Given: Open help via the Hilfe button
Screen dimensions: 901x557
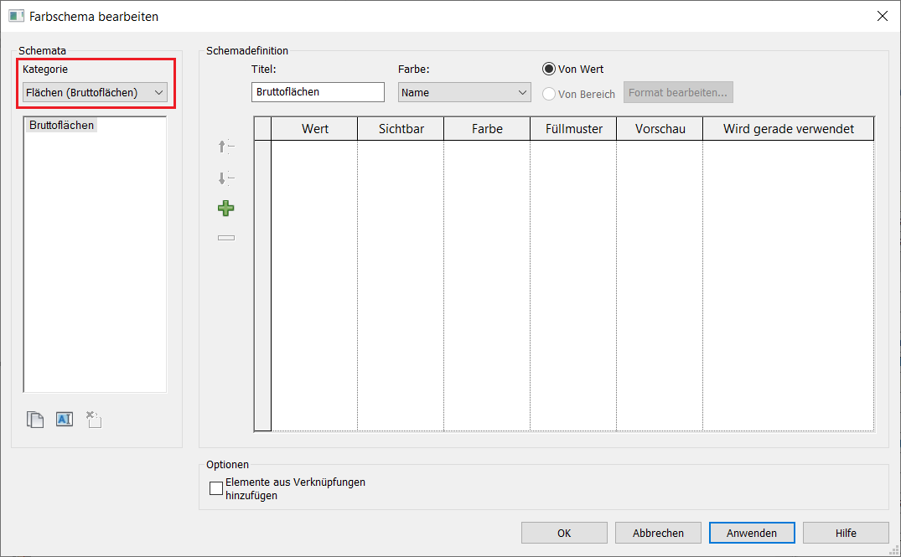Looking at the screenshot, I should point(846,533).
